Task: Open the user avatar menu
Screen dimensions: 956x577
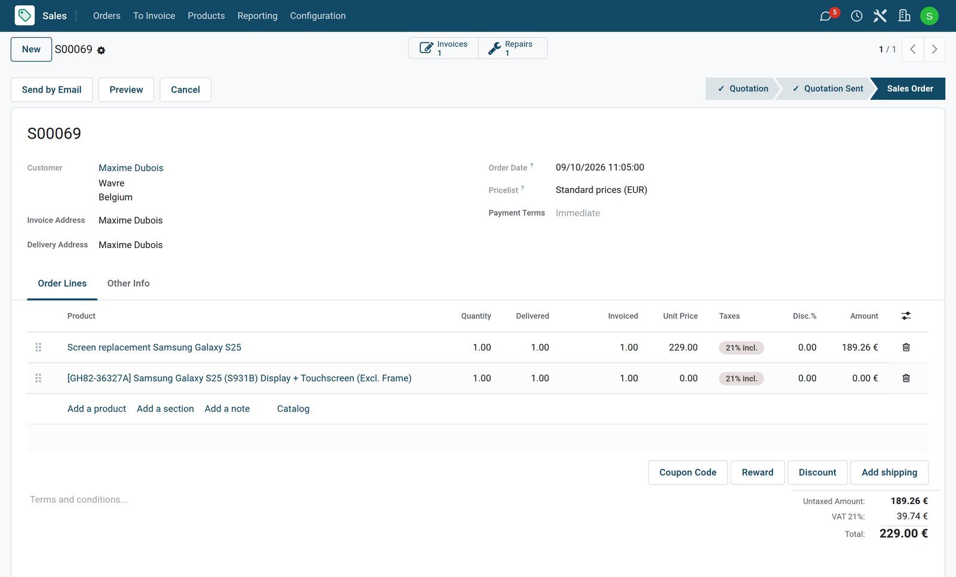Action: (x=929, y=16)
